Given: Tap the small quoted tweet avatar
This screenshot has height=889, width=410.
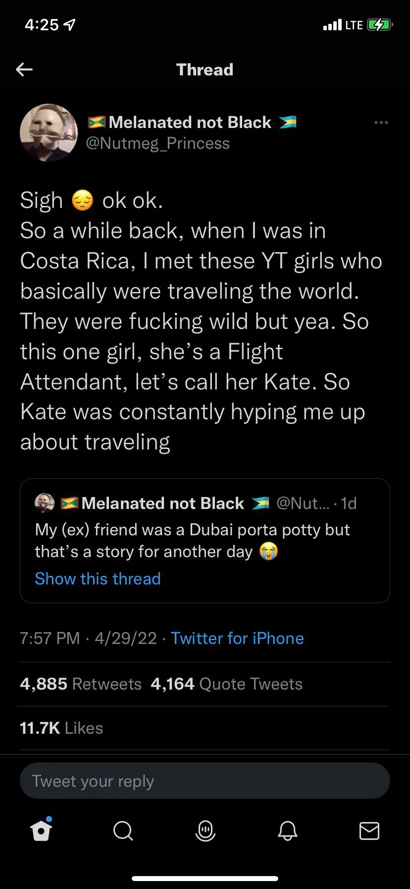Looking at the screenshot, I should coord(45,503).
